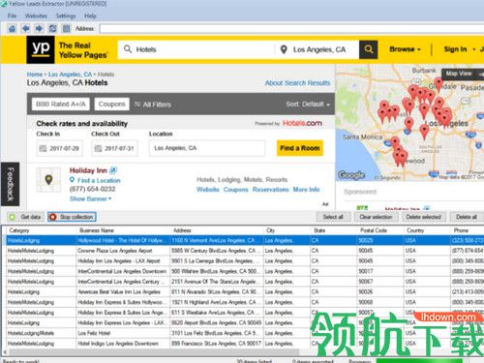The height and width of the screenshot is (363, 484).
Task: Click the yellow search magnifier button
Action: (368, 49)
